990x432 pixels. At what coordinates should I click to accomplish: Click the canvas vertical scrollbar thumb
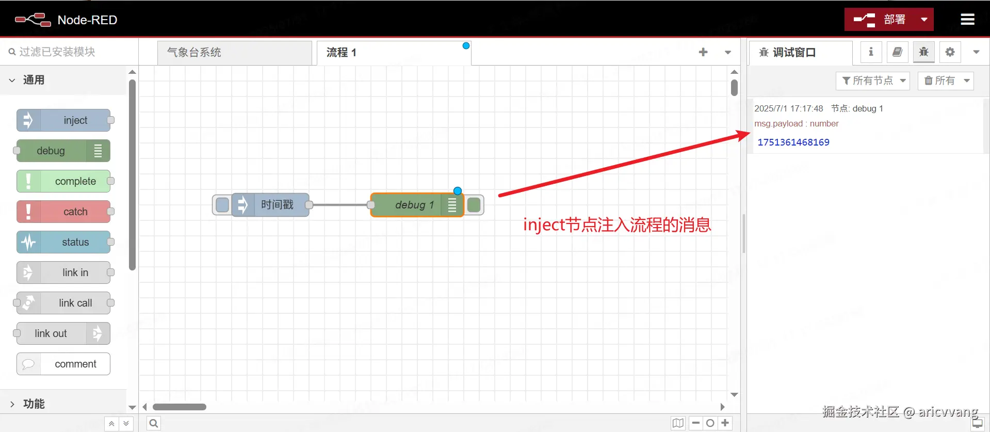pyautogui.click(x=734, y=88)
